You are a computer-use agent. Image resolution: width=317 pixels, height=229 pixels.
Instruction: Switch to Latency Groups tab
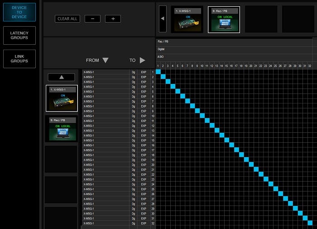click(19, 35)
